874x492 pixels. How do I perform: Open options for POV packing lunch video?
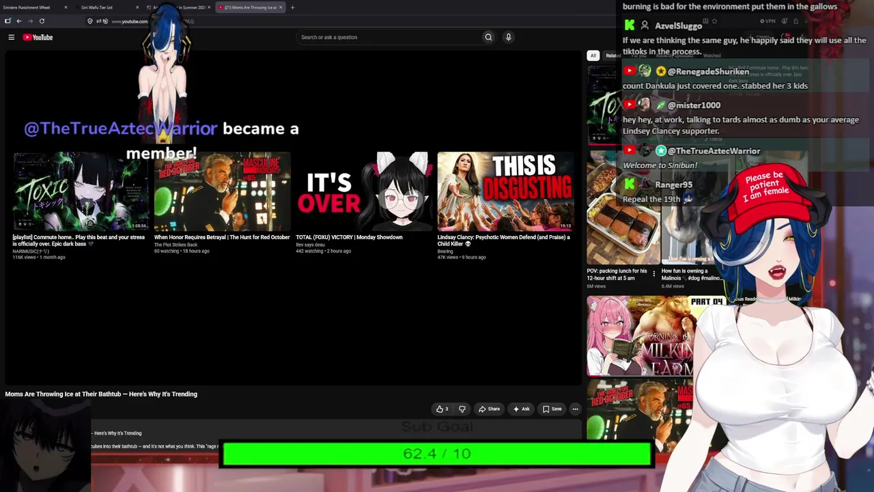653,274
